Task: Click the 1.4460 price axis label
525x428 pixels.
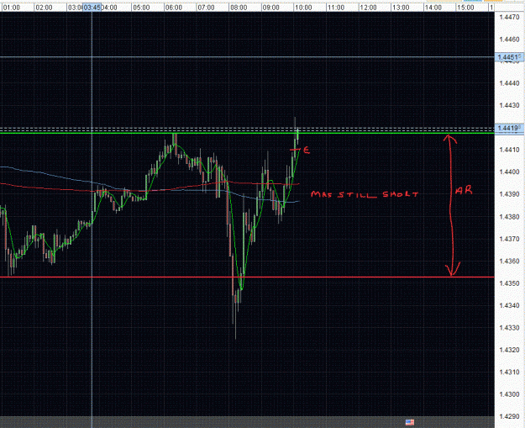Action: (509, 40)
